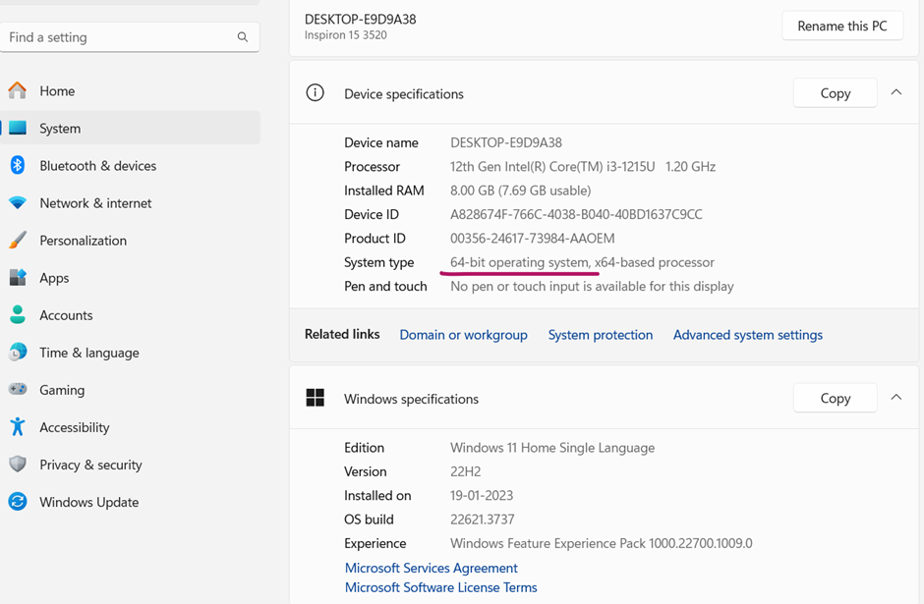Collapse the Device specifications section

[895, 93]
